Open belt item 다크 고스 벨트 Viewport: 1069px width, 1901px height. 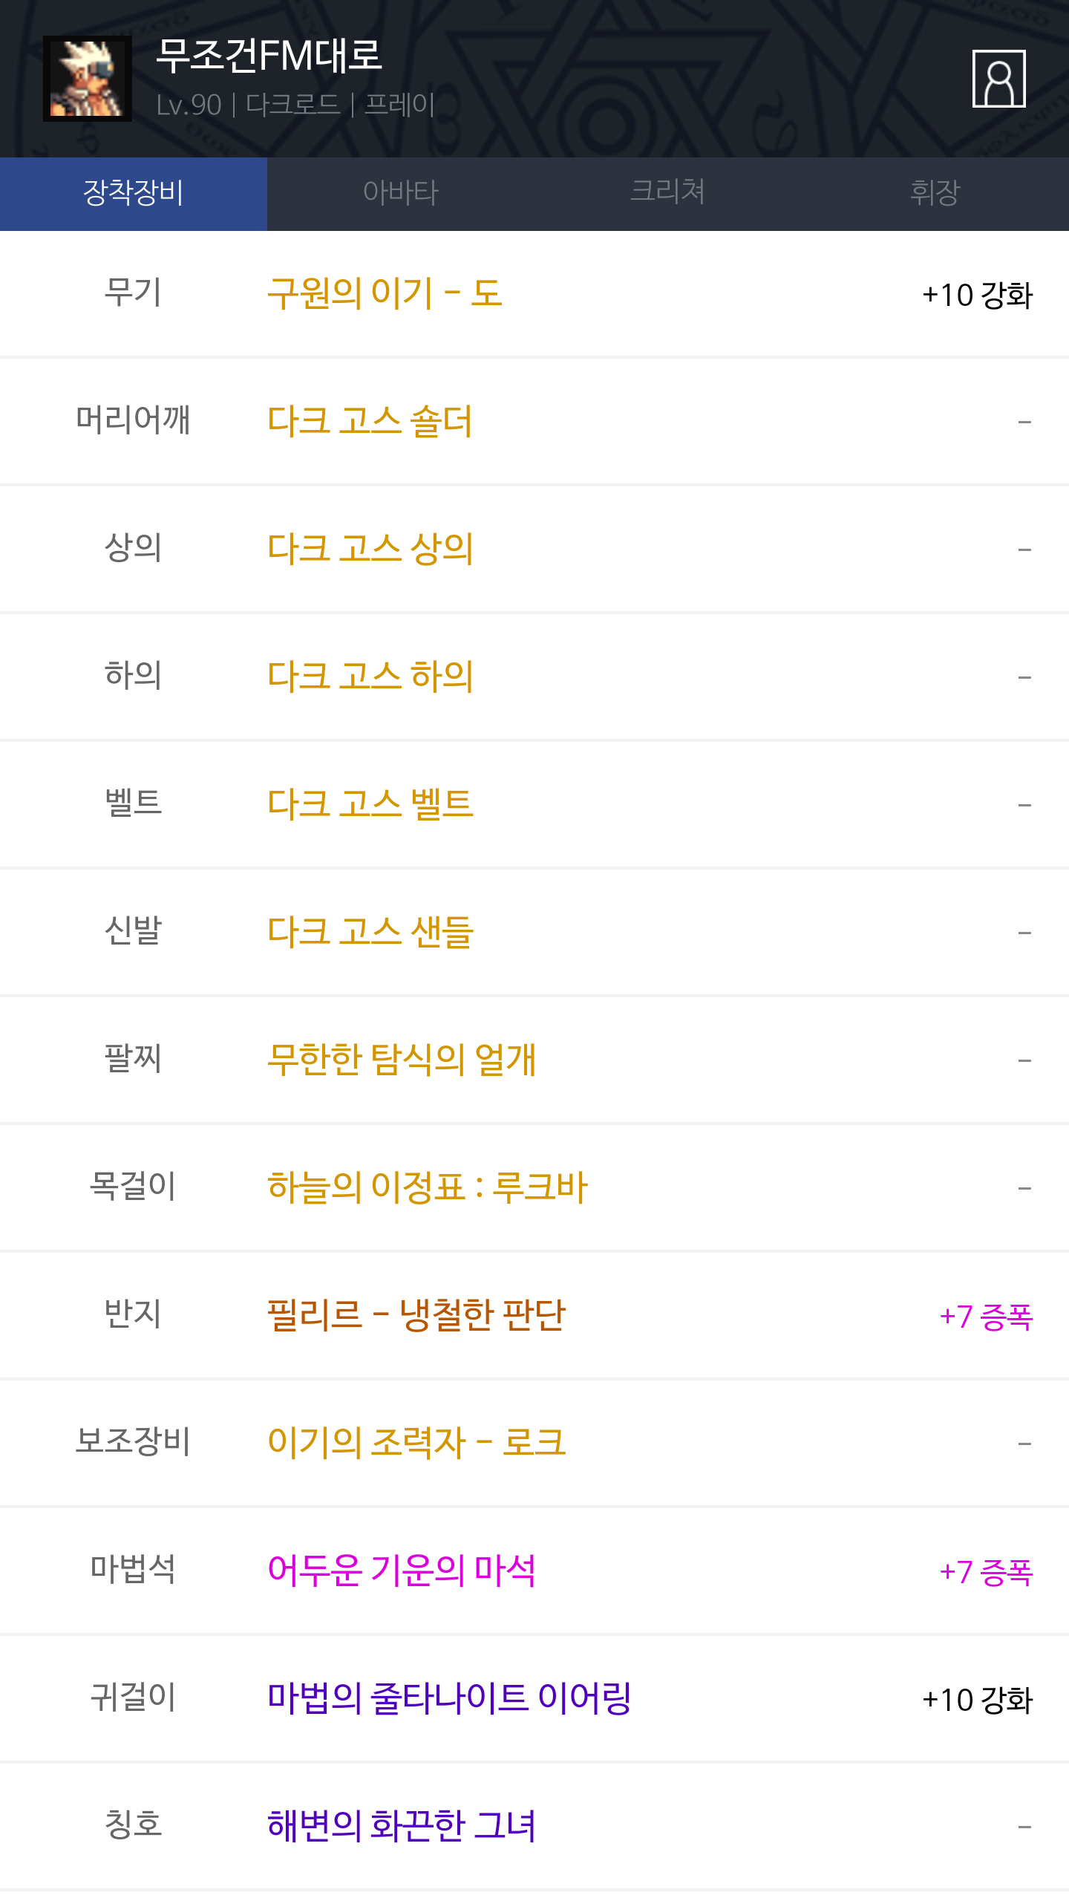pyautogui.click(x=370, y=805)
